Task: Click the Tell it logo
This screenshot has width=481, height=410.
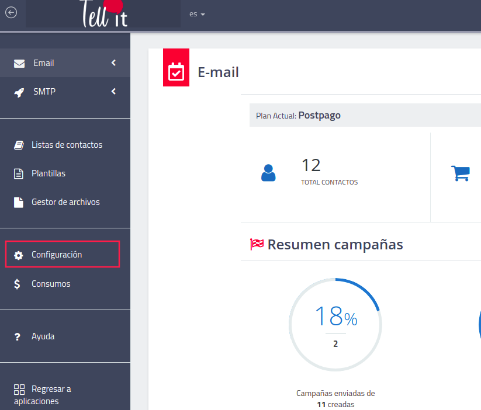Action: click(x=103, y=13)
